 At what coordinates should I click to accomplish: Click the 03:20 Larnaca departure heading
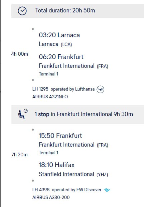(x=59, y=35)
